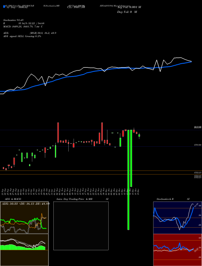
Task: Click the "Stochastics & R" panel title
Action: click(x=165, y=199)
